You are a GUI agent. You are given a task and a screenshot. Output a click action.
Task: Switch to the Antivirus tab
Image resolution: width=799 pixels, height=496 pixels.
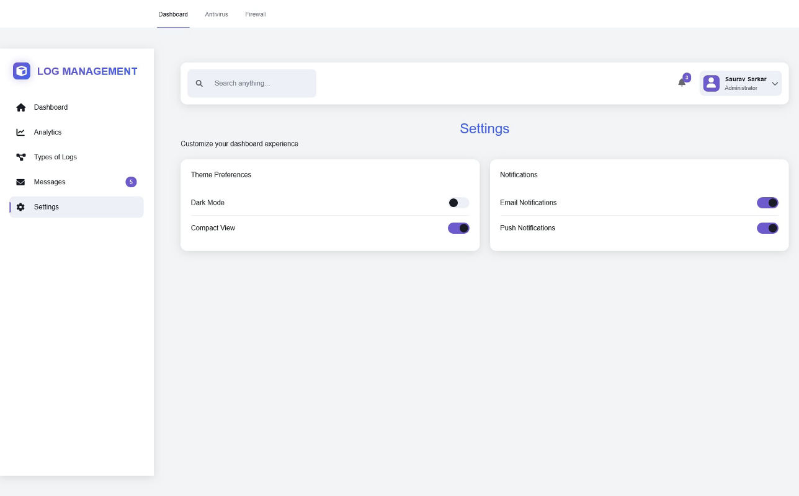click(x=216, y=14)
